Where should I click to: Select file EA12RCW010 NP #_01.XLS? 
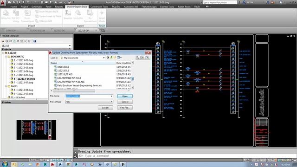click(x=71, y=82)
